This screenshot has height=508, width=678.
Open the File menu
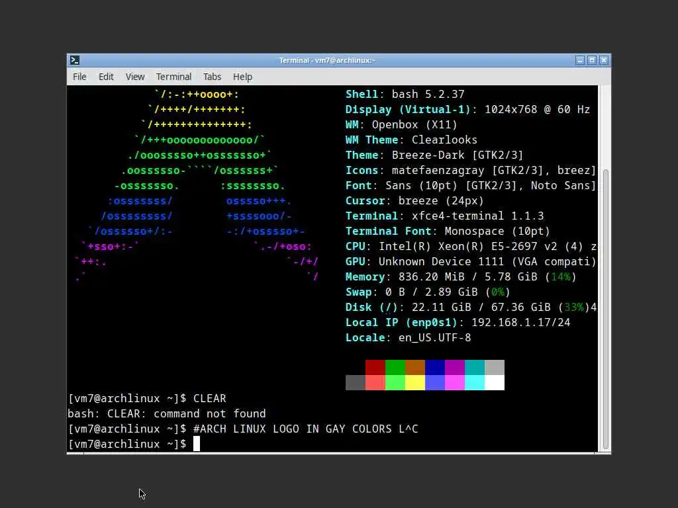tap(79, 77)
